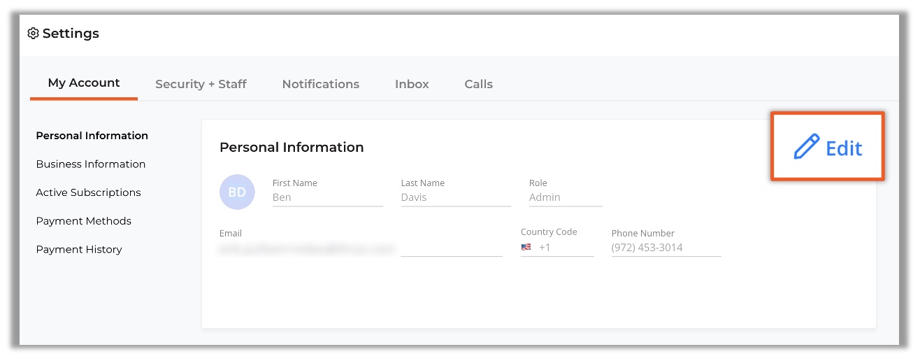Open the My Account tab

coord(84,83)
